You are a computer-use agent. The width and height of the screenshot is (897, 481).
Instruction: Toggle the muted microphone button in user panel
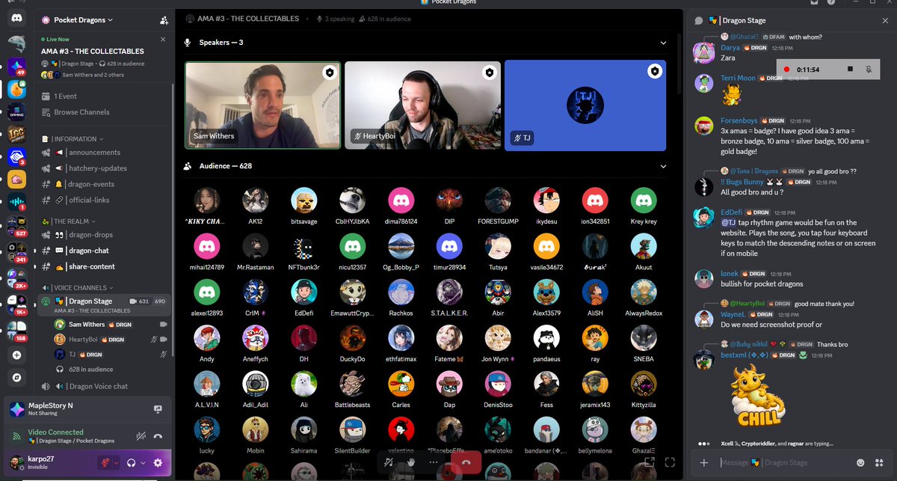(105, 463)
